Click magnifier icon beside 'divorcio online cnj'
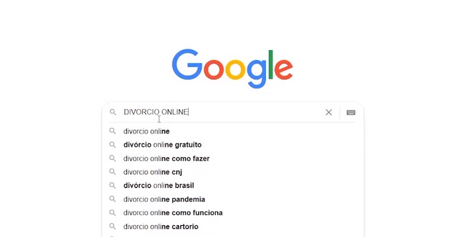 (x=113, y=172)
